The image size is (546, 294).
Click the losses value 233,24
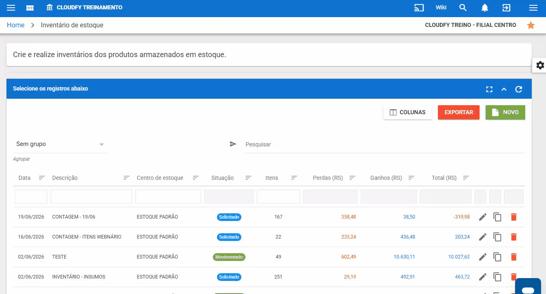pos(349,237)
